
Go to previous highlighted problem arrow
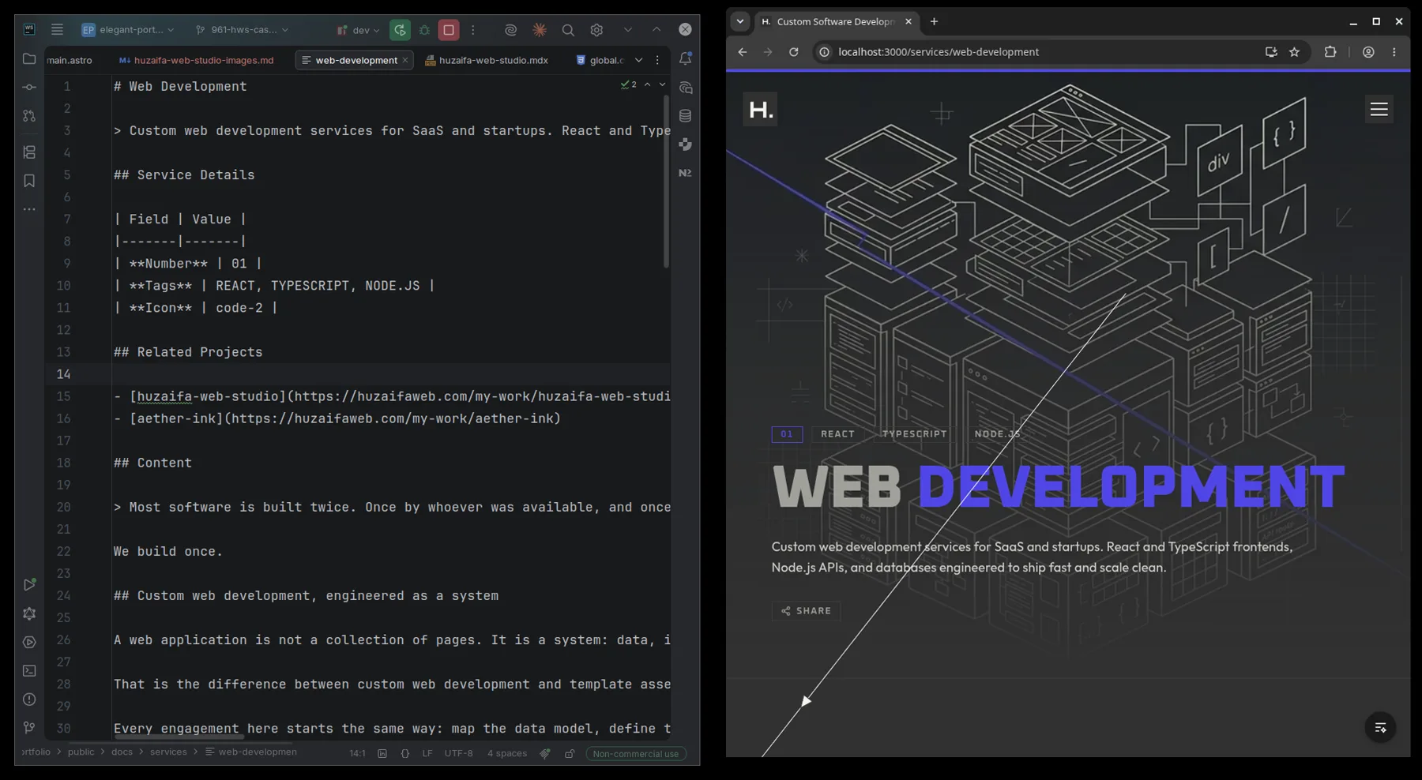pyautogui.click(x=648, y=84)
